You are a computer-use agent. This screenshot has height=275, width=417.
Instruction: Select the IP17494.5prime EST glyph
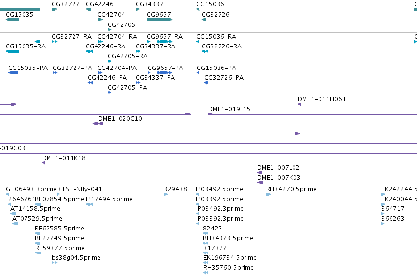click(x=89, y=204)
